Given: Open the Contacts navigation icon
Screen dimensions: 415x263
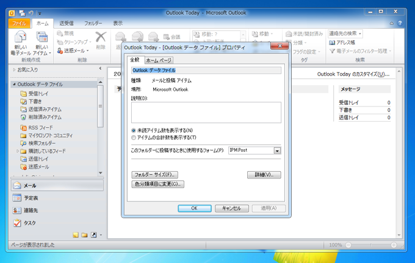Looking at the screenshot, I should pos(17,210).
